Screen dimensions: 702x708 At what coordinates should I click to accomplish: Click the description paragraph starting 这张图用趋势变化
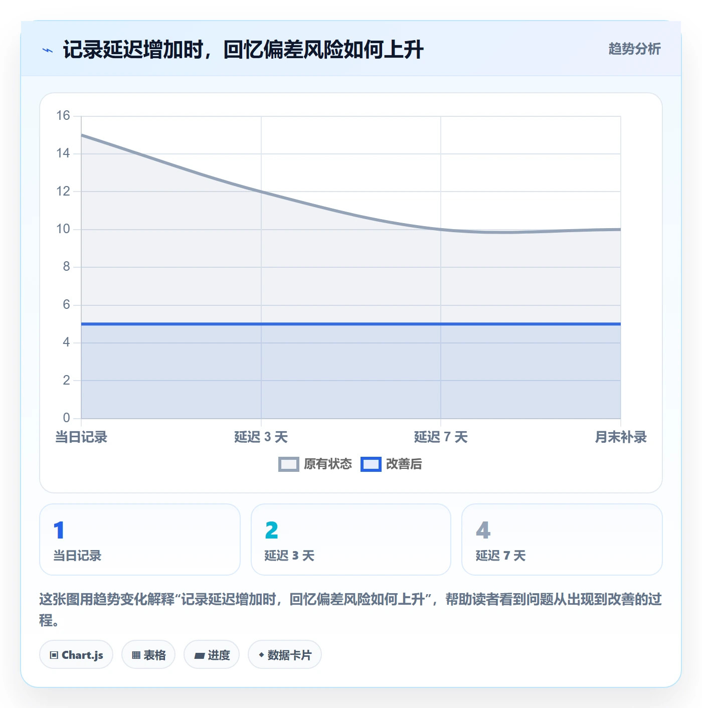350,610
